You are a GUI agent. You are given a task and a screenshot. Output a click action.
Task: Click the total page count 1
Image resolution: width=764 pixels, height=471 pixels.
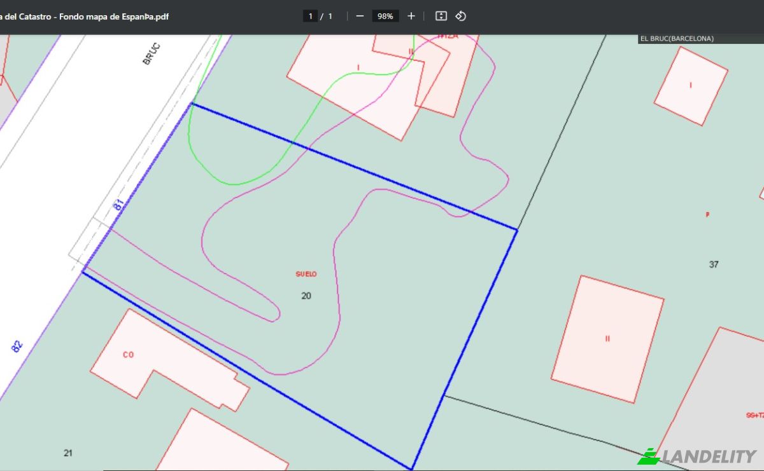330,16
